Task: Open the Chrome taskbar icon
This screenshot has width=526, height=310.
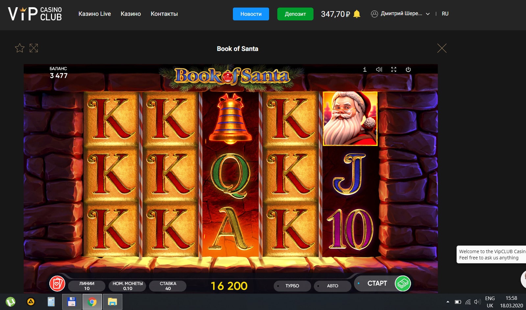Action: [x=92, y=302]
